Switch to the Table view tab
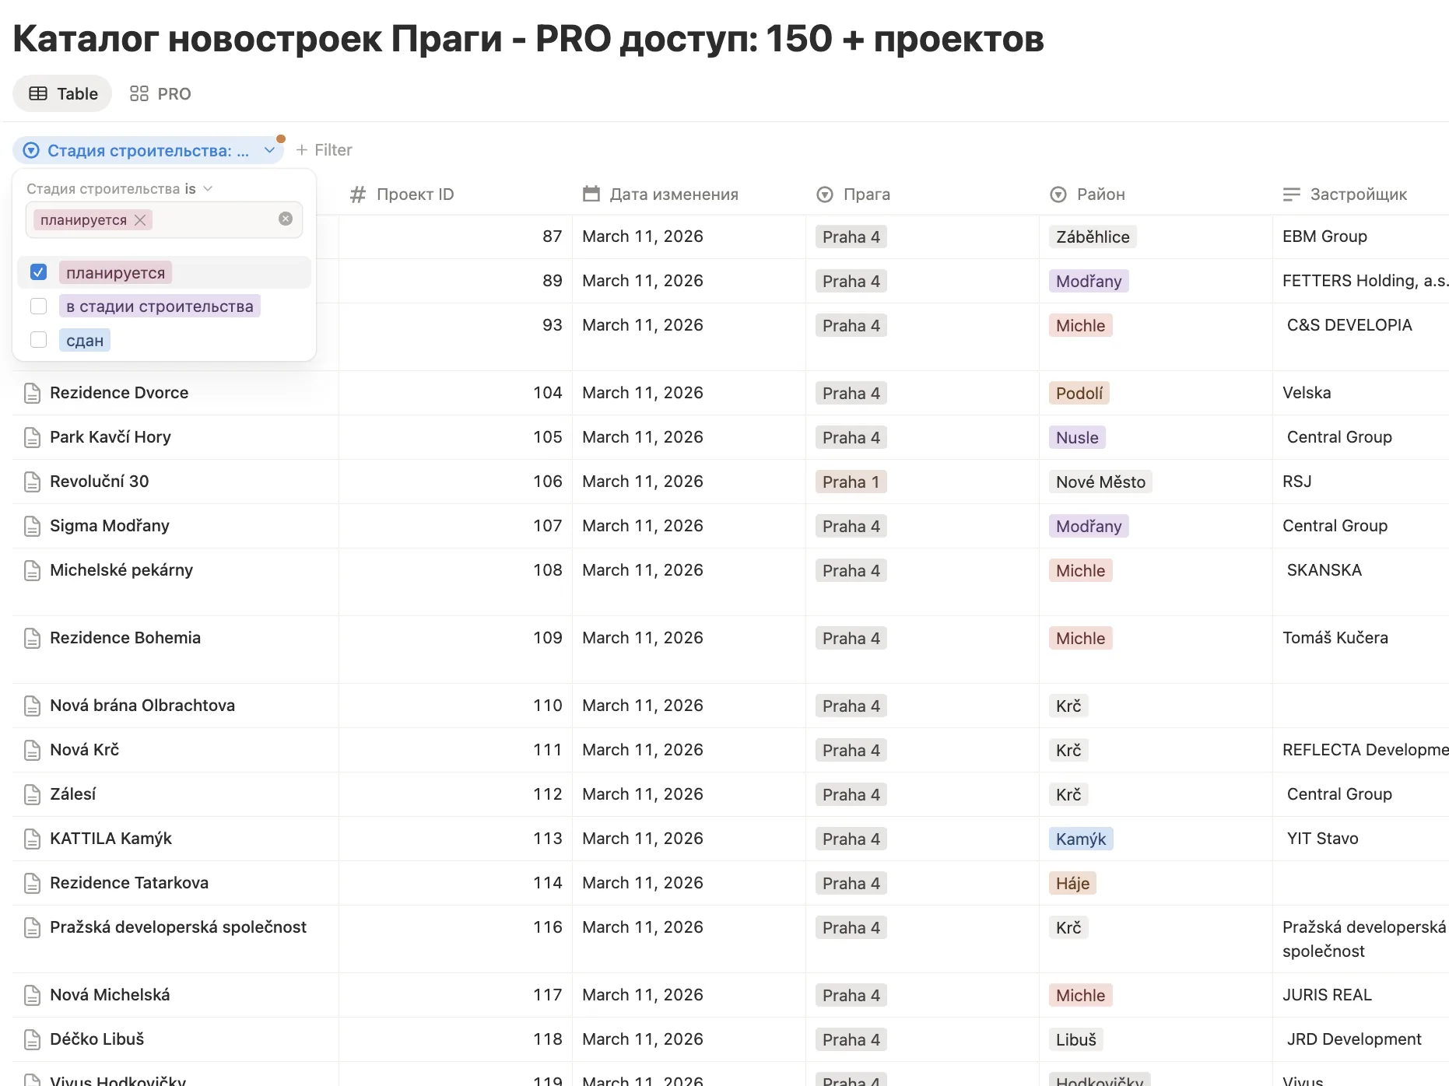 pos(61,93)
